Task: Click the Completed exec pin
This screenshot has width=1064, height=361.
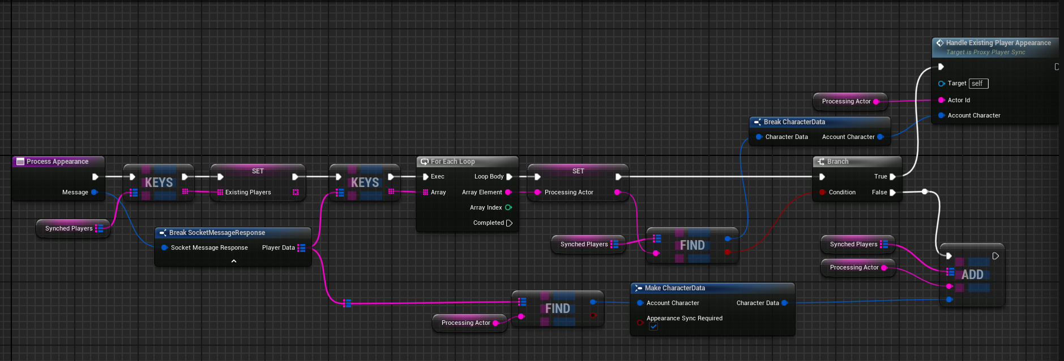Action: [x=509, y=223]
